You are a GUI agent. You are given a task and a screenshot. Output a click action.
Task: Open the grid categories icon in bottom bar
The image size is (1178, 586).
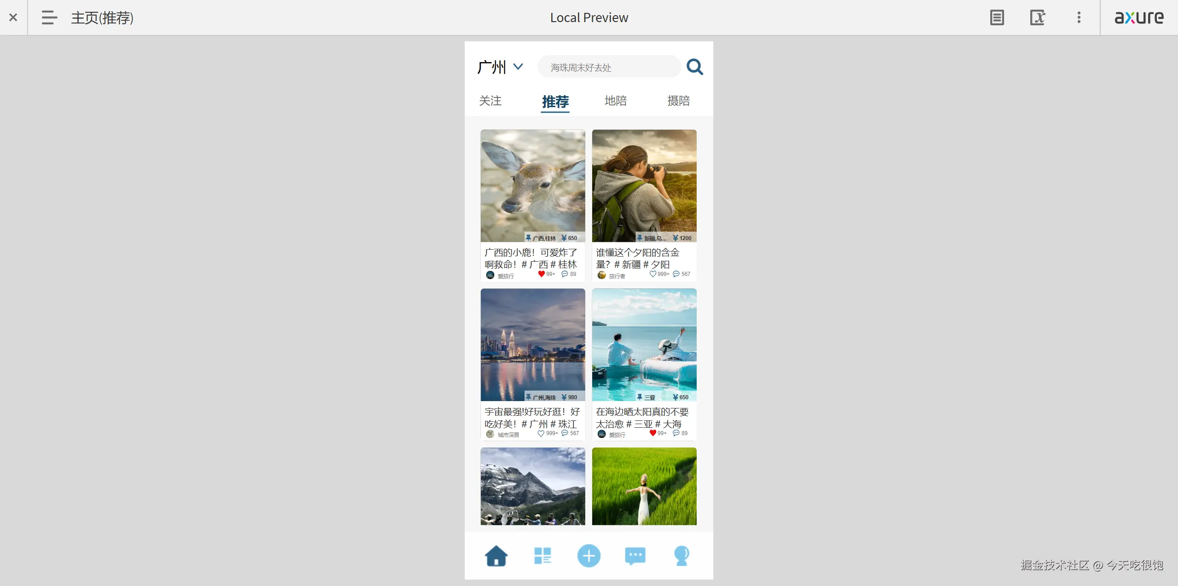(x=543, y=556)
